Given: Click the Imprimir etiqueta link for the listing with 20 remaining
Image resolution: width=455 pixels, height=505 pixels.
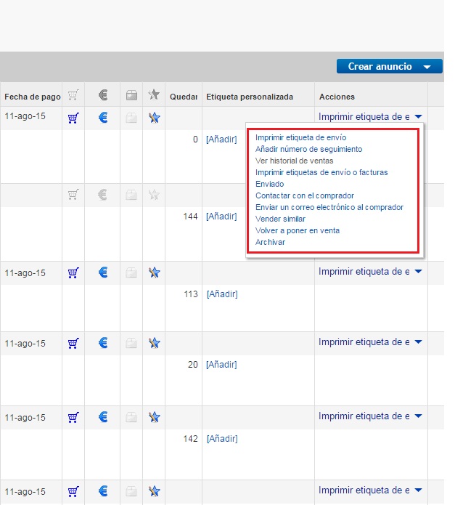Looking at the screenshot, I should (x=364, y=342).
